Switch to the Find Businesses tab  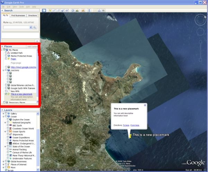18,16
